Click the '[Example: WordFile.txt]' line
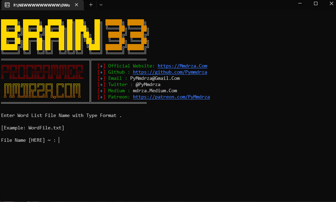Image resolution: width=336 pixels, height=202 pixels. 33,128
